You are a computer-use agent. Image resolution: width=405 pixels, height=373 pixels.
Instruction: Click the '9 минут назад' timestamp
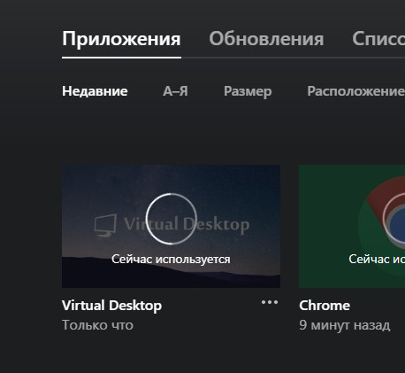tap(345, 325)
